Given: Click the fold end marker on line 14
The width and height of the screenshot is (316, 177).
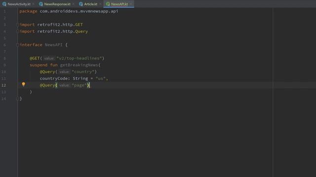Looking at the screenshot, I should click(18, 99).
